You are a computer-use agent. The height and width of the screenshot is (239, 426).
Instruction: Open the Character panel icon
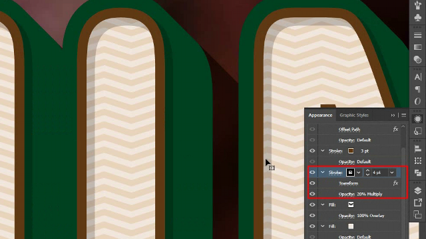pyautogui.click(x=417, y=77)
